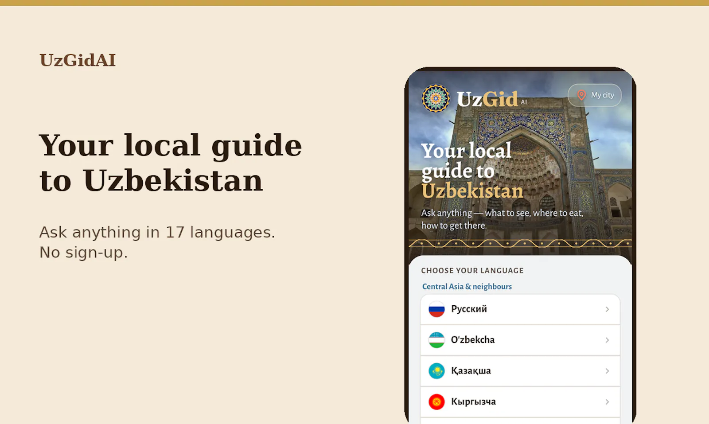The width and height of the screenshot is (709, 424).
Task: Open Русский via its chevron arrow
Action: click(x=607, y=309)
